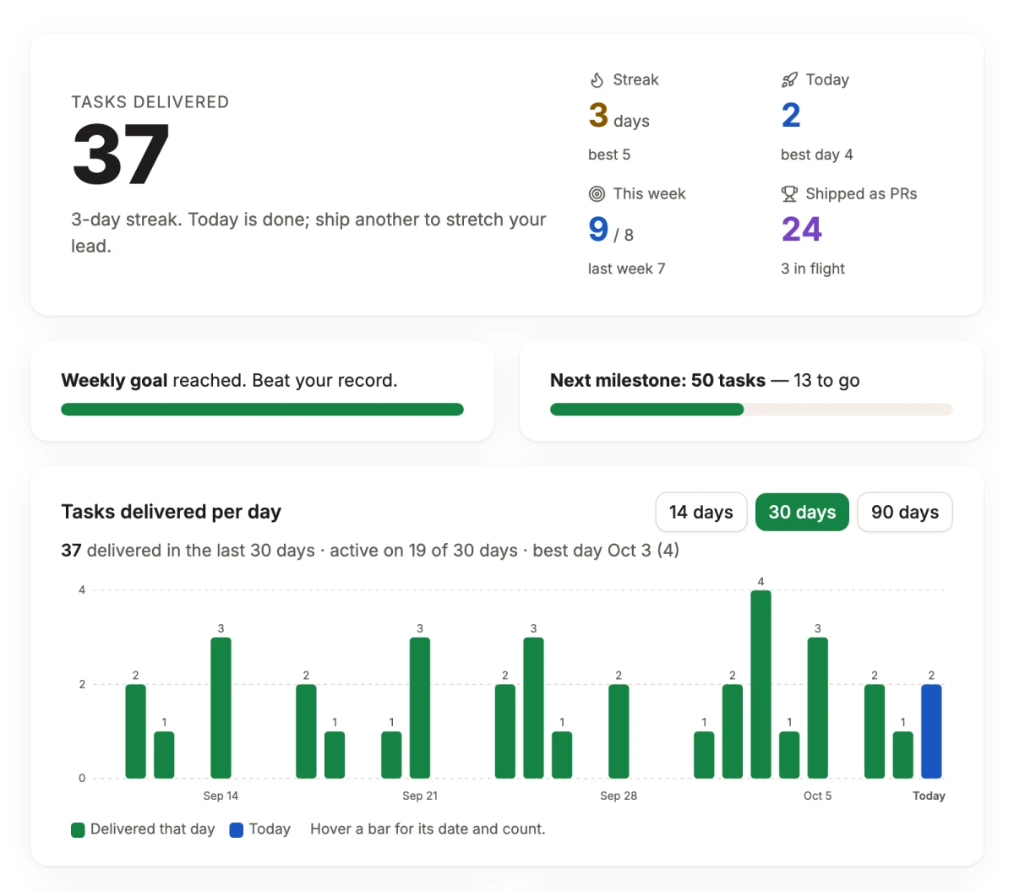Click the tallest chart bar valued 4

[760, 684]
